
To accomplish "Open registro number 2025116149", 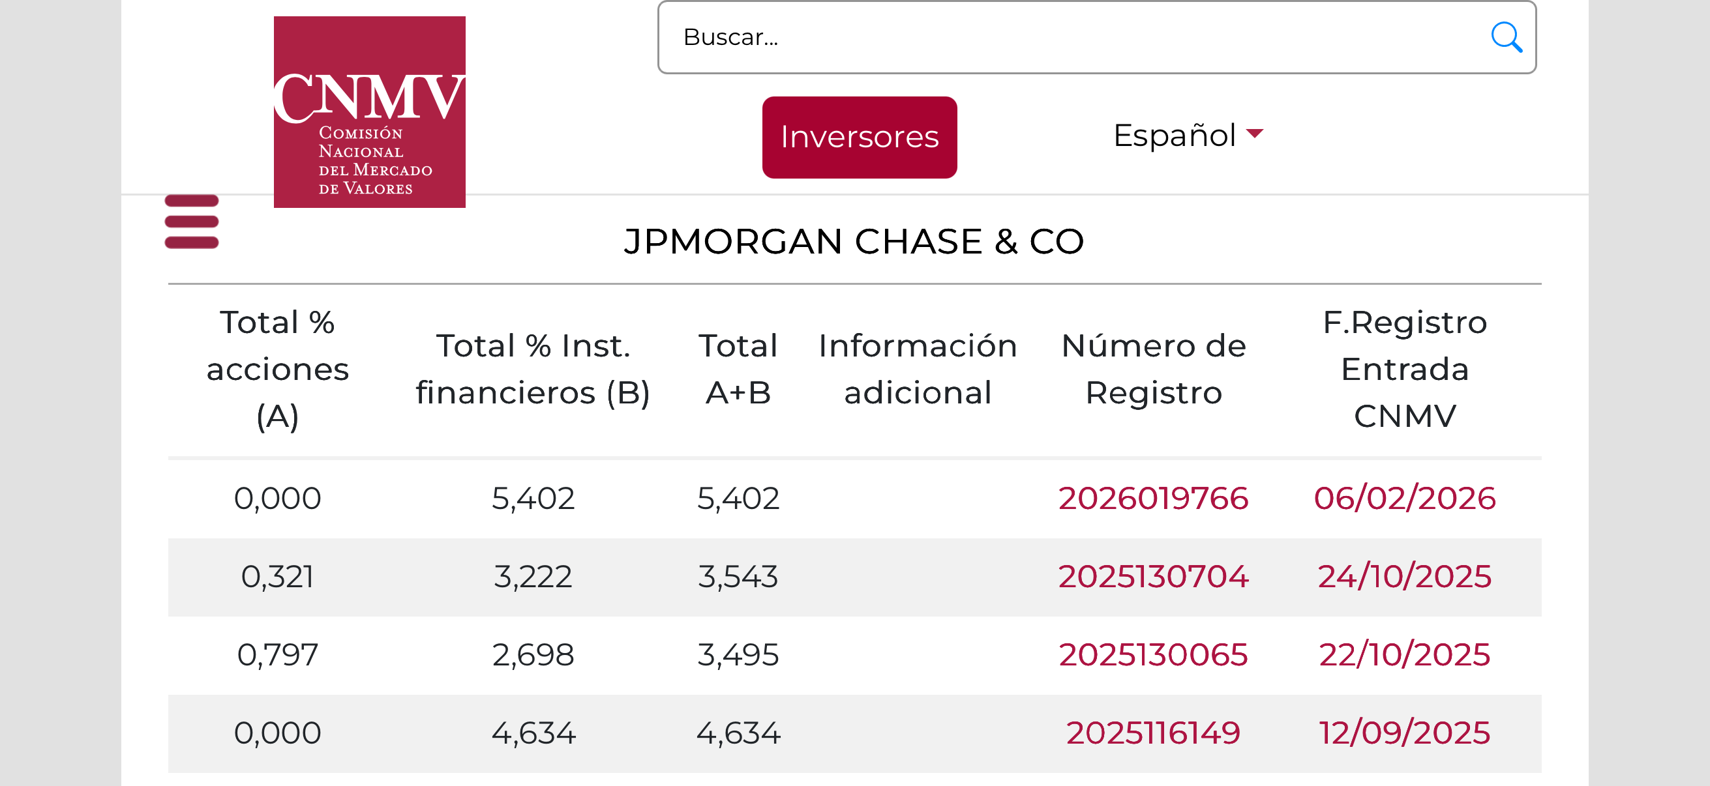I will (x=1153, y=733).
